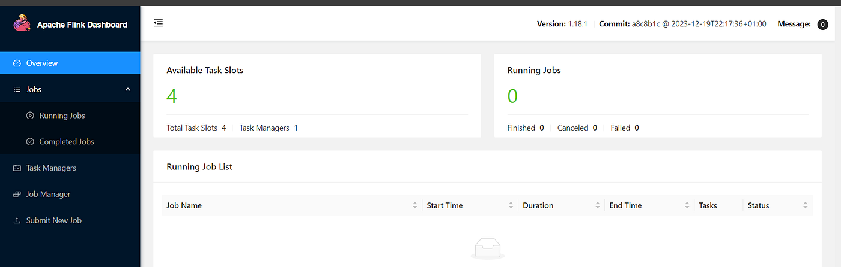Click the Overview dashboard icon

[17, 63]
